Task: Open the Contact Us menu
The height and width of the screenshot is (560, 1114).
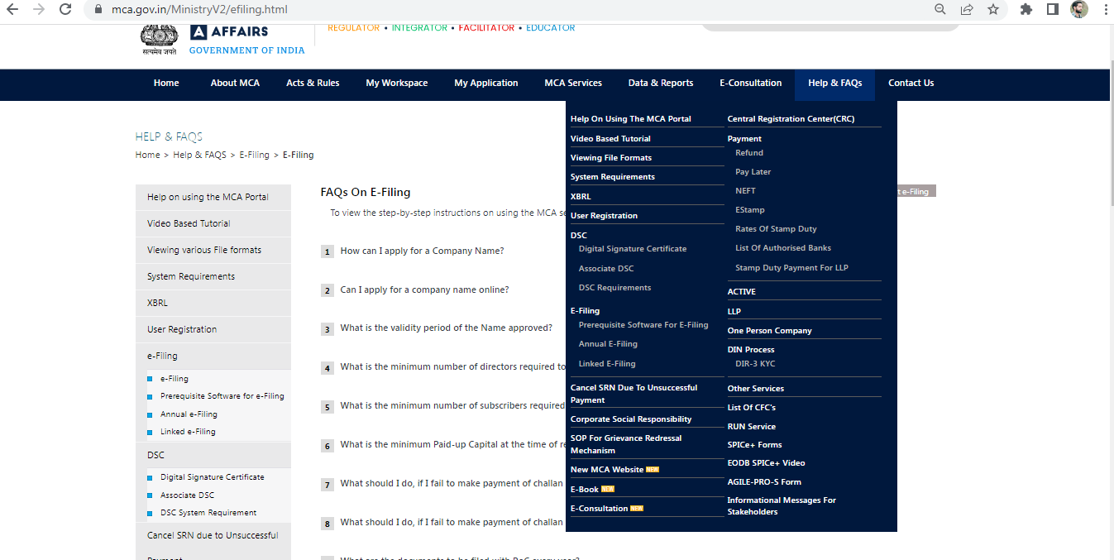Action: click(x=911, y=83)
